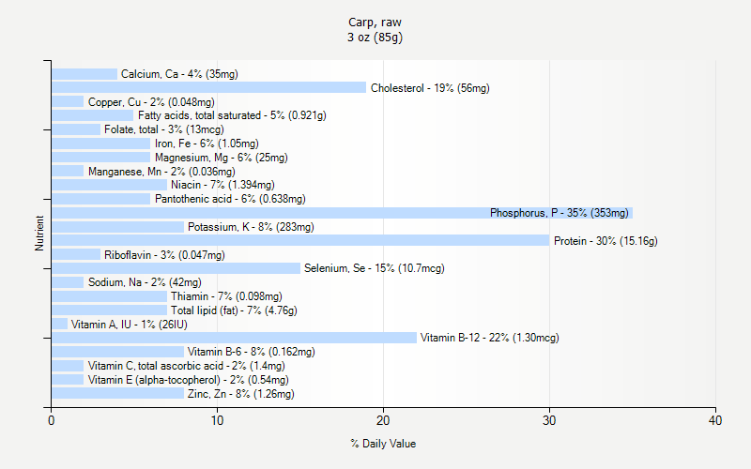Click the Nutrient y-axis title

coord(38,233)
